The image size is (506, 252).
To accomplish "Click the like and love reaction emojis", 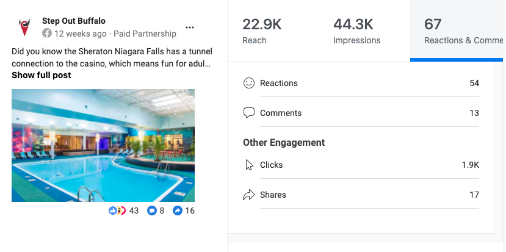I will click(x=117, y=211).
